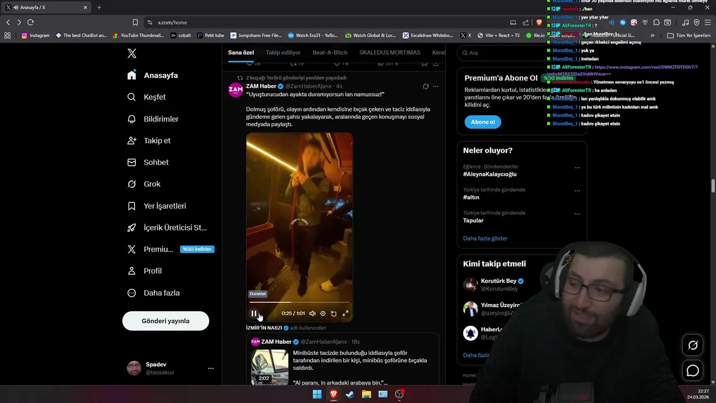This screenshot has width=716, height=403.
Task: Open Sohbet messages
Action: (148, 162)
